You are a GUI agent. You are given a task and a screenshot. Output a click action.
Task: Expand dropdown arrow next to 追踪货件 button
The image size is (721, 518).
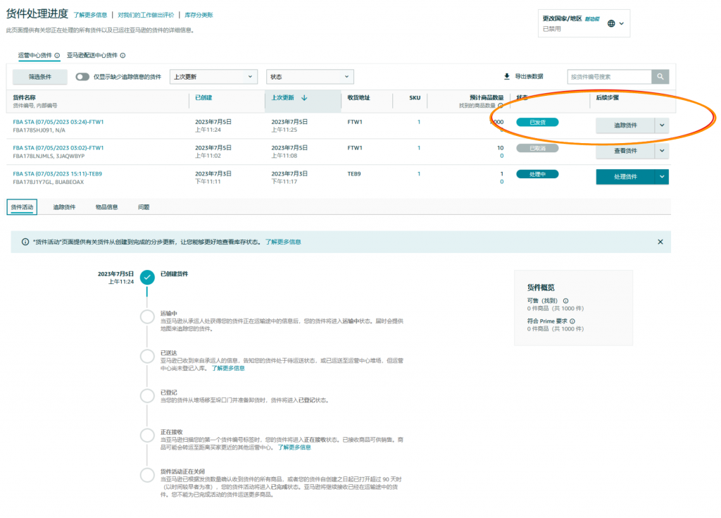coord(662,125)
